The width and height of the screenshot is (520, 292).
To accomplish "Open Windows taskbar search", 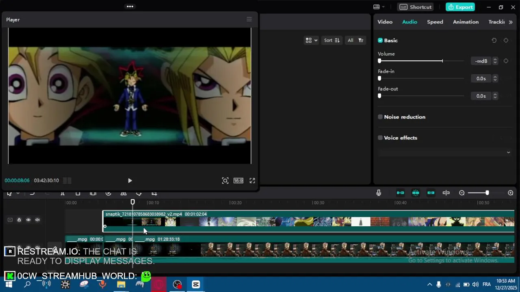I will (x=27, y=284).
